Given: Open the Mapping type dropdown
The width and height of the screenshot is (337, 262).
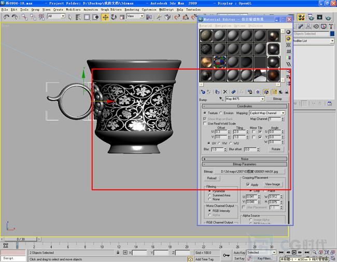Looking at the screenshot, I should click(267, 113).
